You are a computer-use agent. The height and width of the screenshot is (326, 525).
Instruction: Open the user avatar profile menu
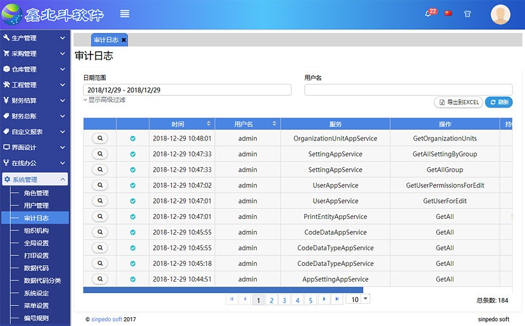click(x=500, y=14)
